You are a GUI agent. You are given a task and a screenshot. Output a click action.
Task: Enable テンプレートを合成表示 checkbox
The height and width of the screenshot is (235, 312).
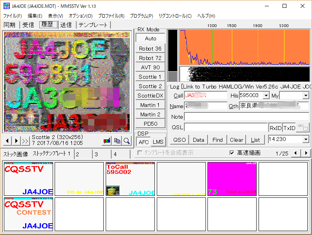[140, 153]
